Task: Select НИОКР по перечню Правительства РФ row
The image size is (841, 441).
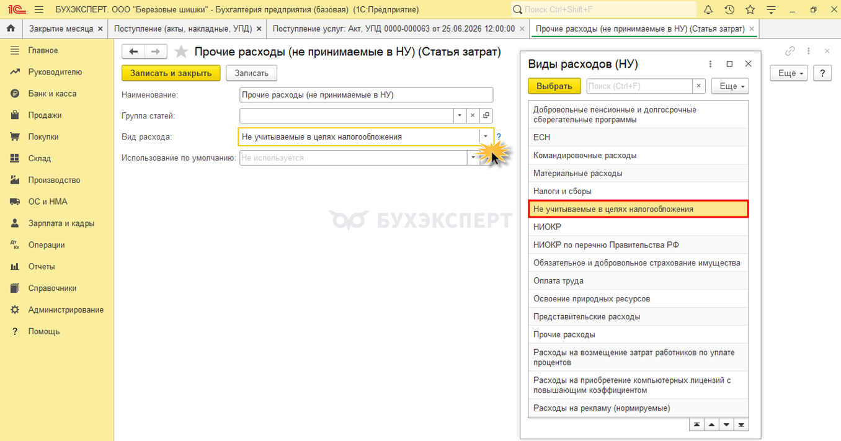Action: pos(639,245)
